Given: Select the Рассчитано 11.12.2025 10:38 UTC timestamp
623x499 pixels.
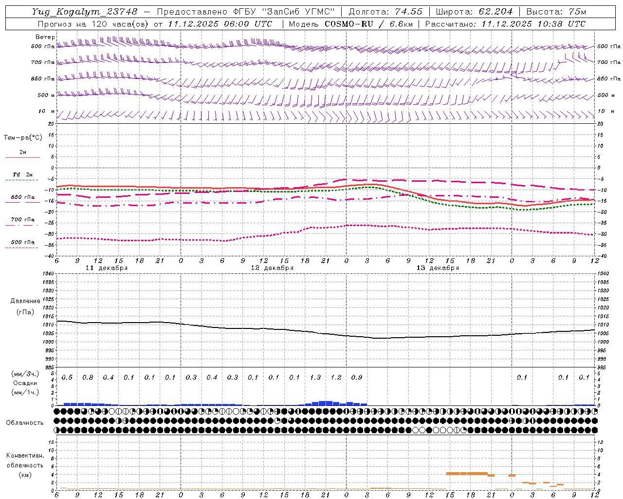Looking at the screenshot, I should click(505, 24).
